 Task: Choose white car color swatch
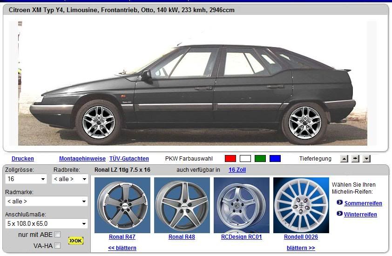[245, 159]
